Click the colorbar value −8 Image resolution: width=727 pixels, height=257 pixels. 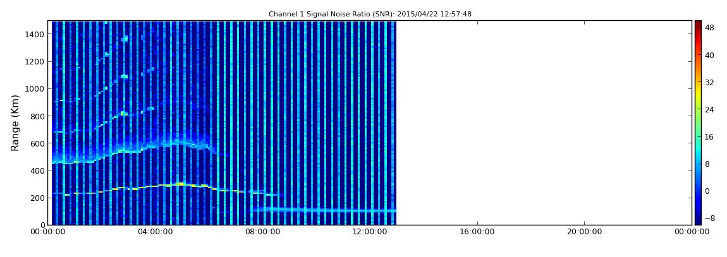coord(709,218)
